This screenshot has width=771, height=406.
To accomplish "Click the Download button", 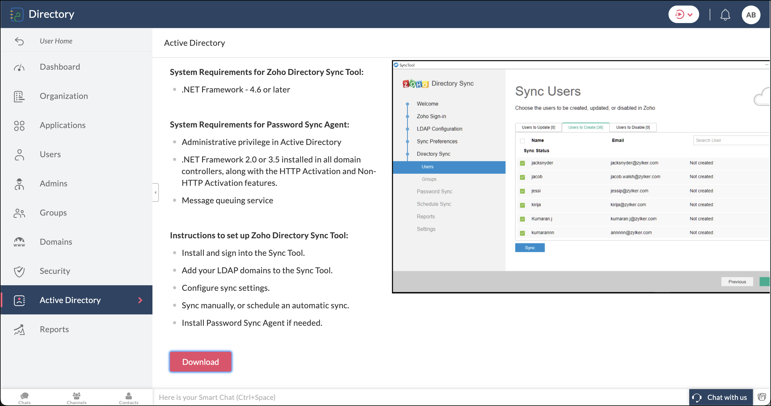I will (200, 362).
